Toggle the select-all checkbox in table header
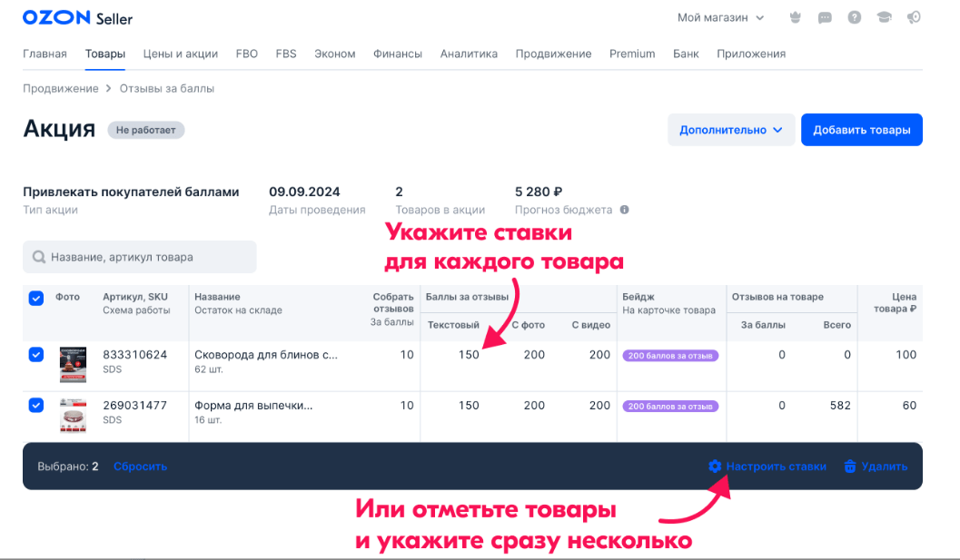 (36, 298)
